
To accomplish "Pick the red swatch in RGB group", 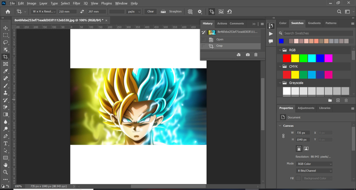I will coord(287,58).
